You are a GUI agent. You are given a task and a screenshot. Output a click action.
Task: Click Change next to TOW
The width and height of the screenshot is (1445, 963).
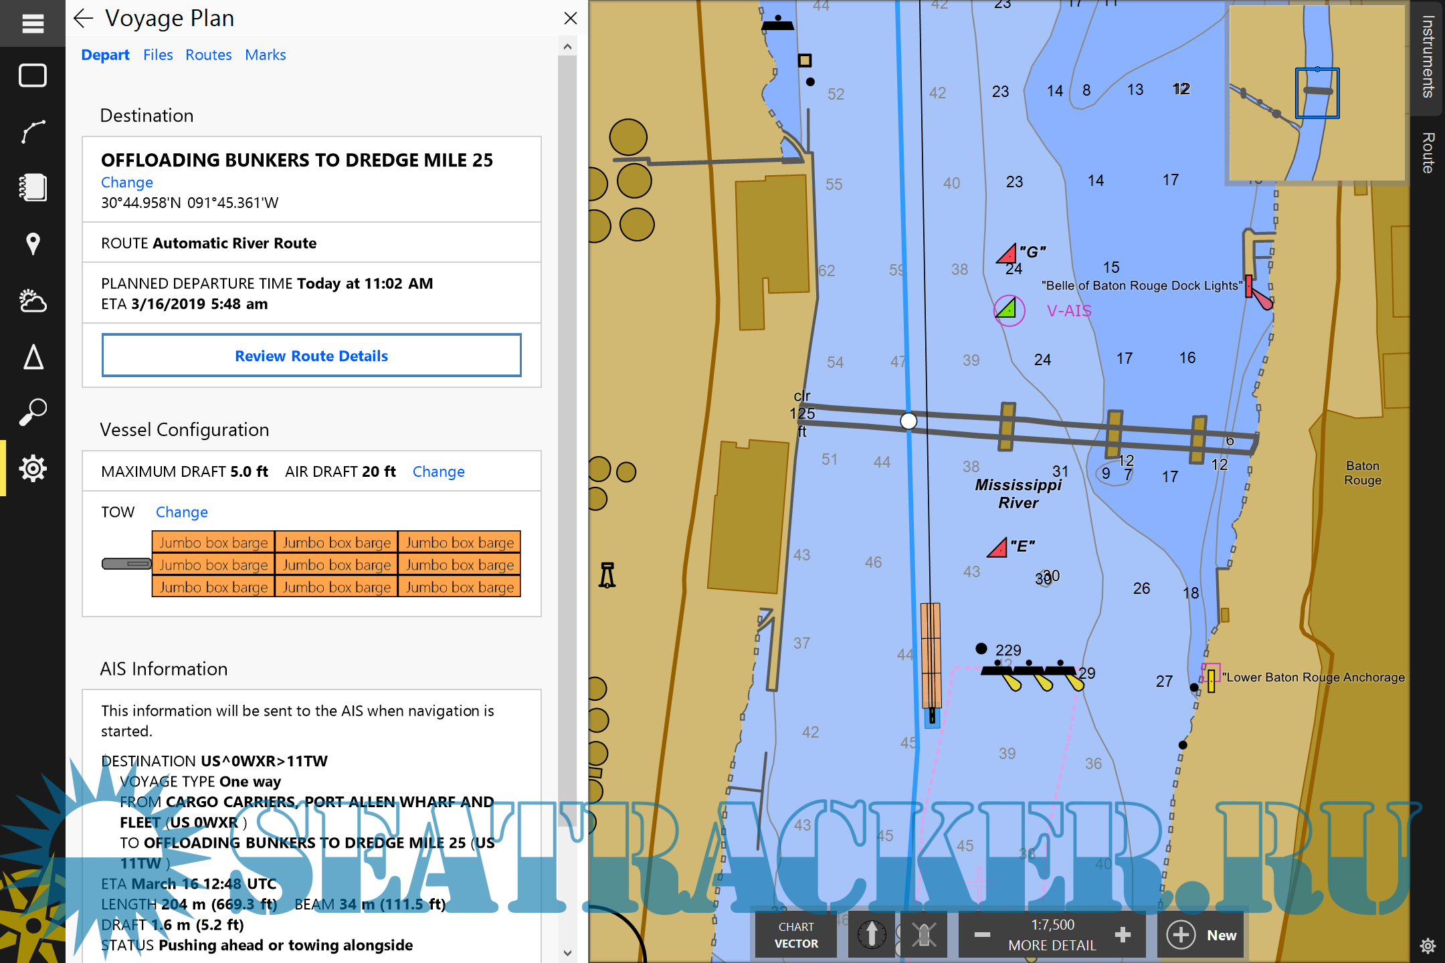(181, 512)
